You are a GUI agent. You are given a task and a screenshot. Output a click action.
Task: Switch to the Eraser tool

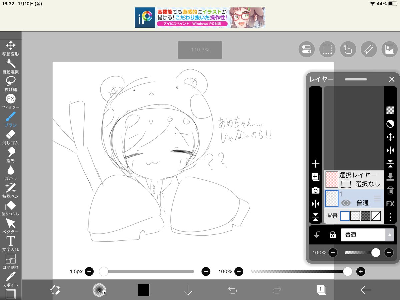[11, 134]
